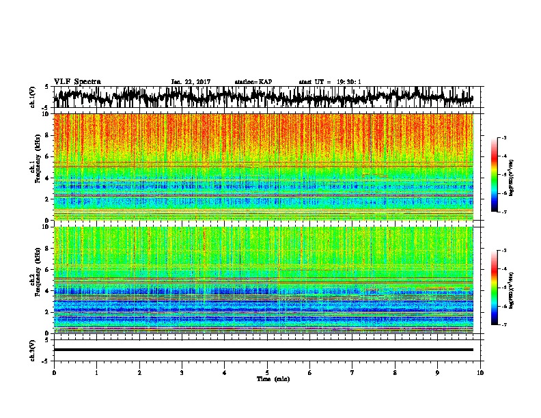The width and height of the screenshot is (541, 418).
Task: Click the ch.2 spectrogram panel
Action: 264,280
